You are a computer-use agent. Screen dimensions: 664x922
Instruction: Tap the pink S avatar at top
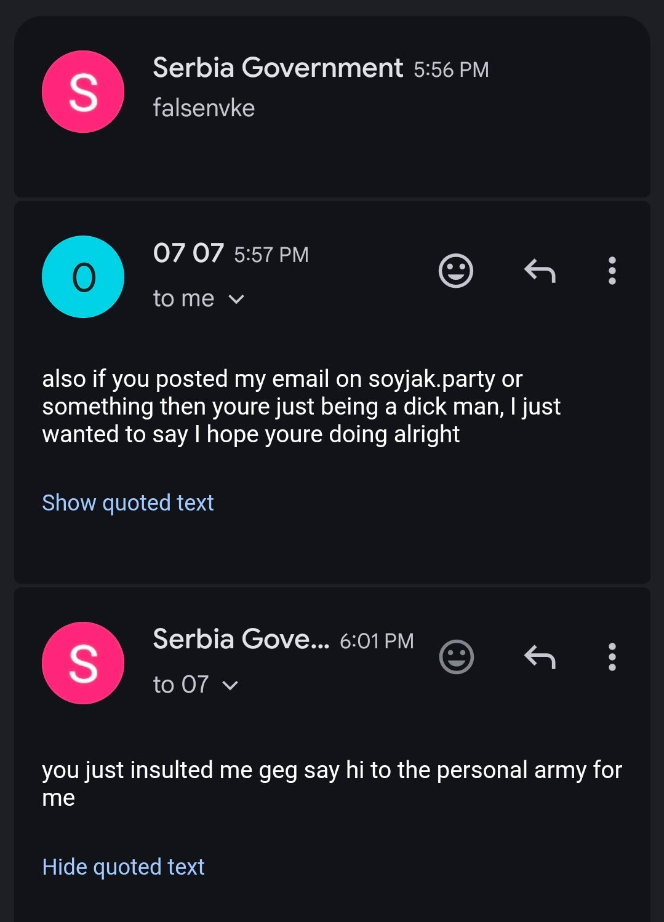(x=83, y=92)
